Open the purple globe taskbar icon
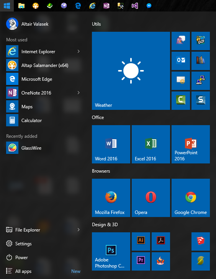This screenshot has height=279, width=216. click(64, 6)
